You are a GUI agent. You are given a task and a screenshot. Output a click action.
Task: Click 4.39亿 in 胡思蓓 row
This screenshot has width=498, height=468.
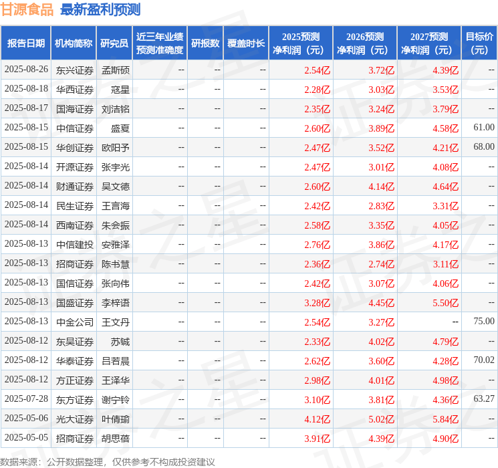click(x=382, y=439)
